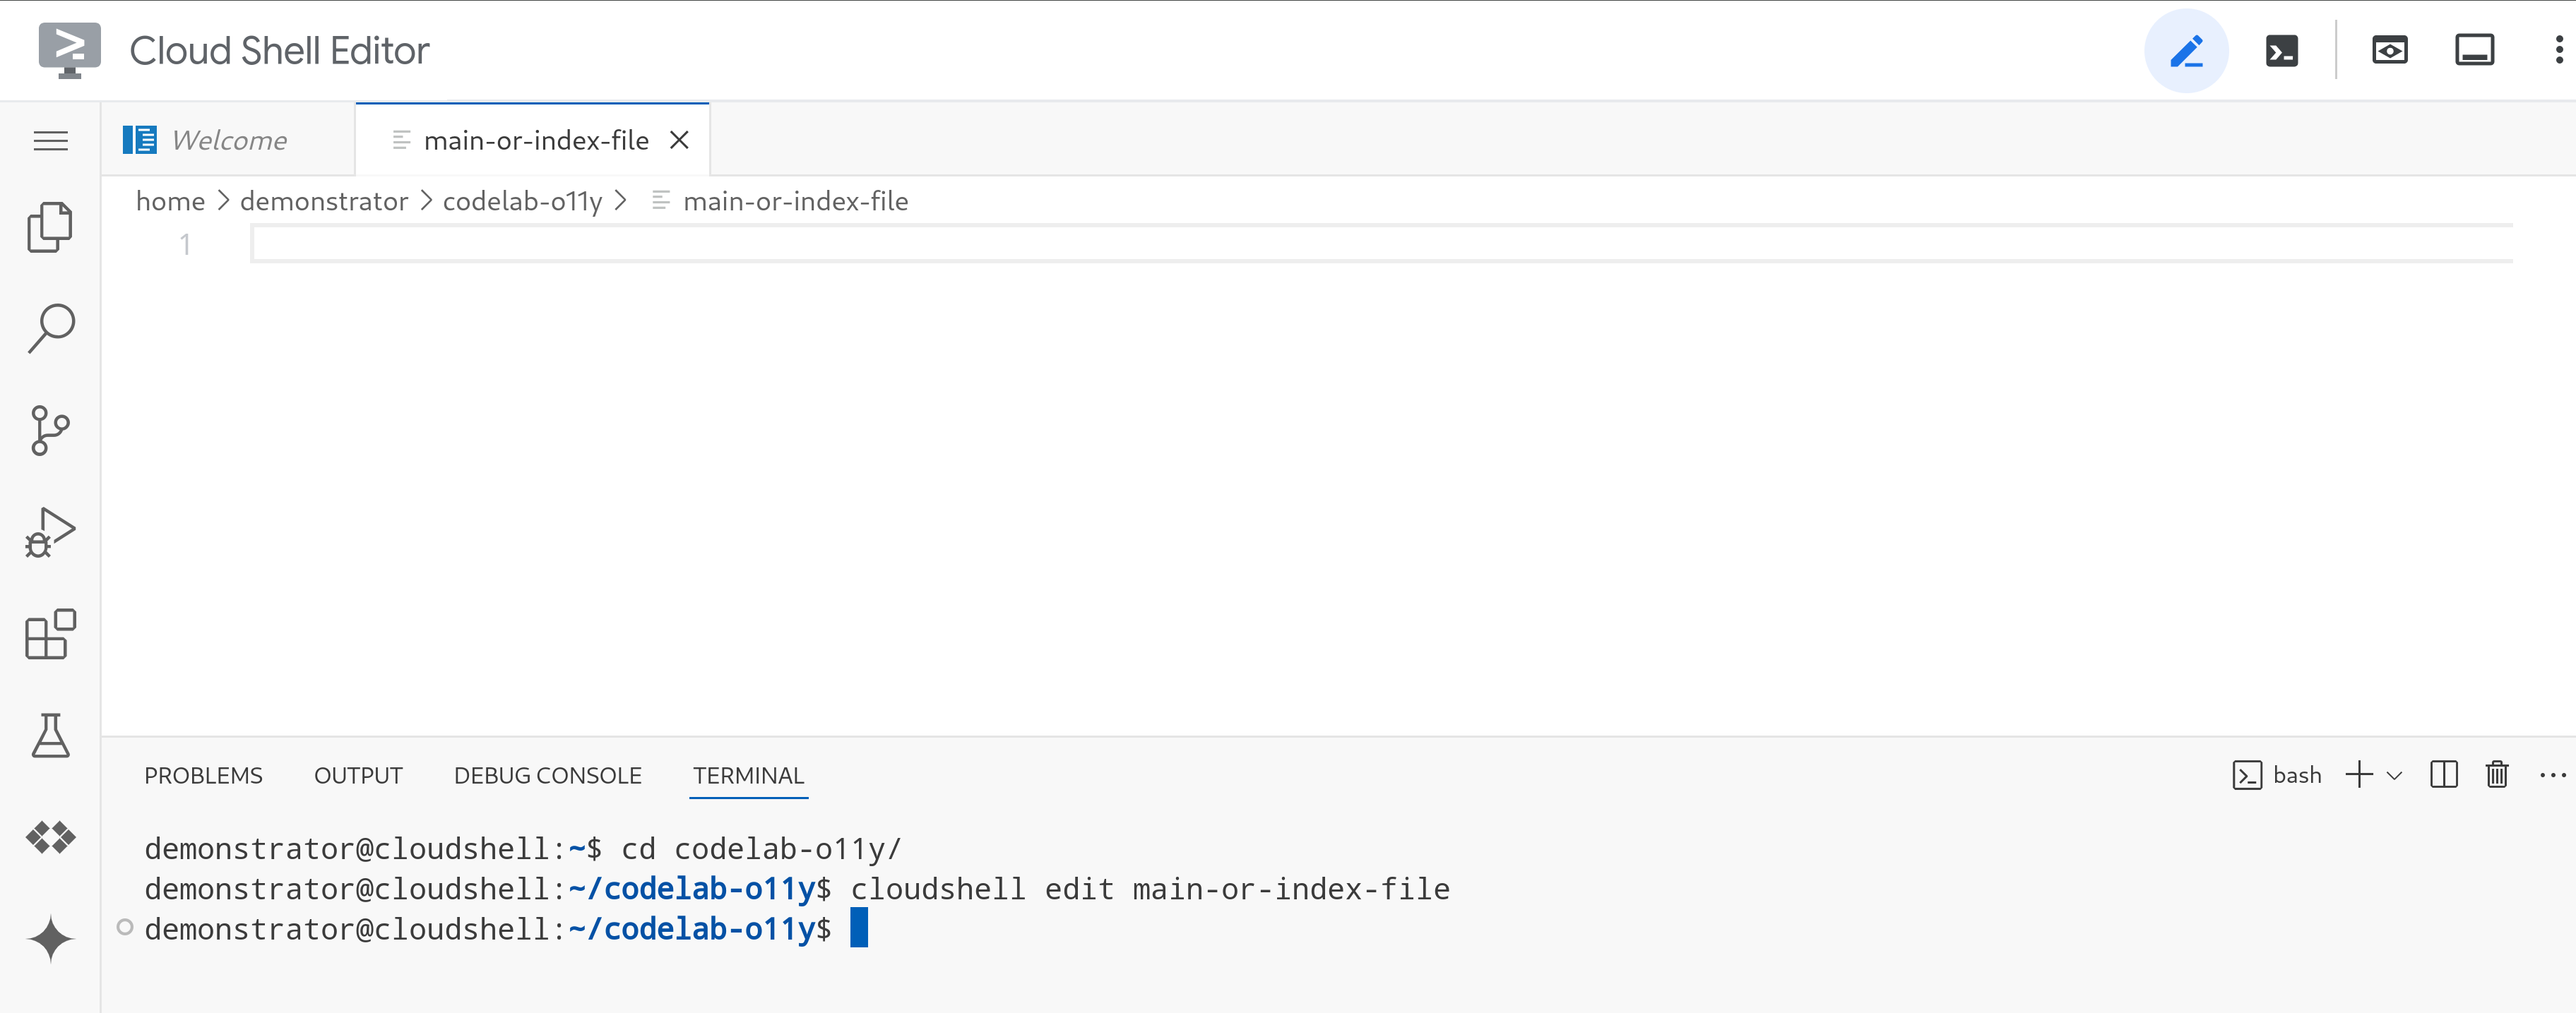Click the Search sidebar icon
Screen dimensions: 2576x1013
[x=51, y=327]
